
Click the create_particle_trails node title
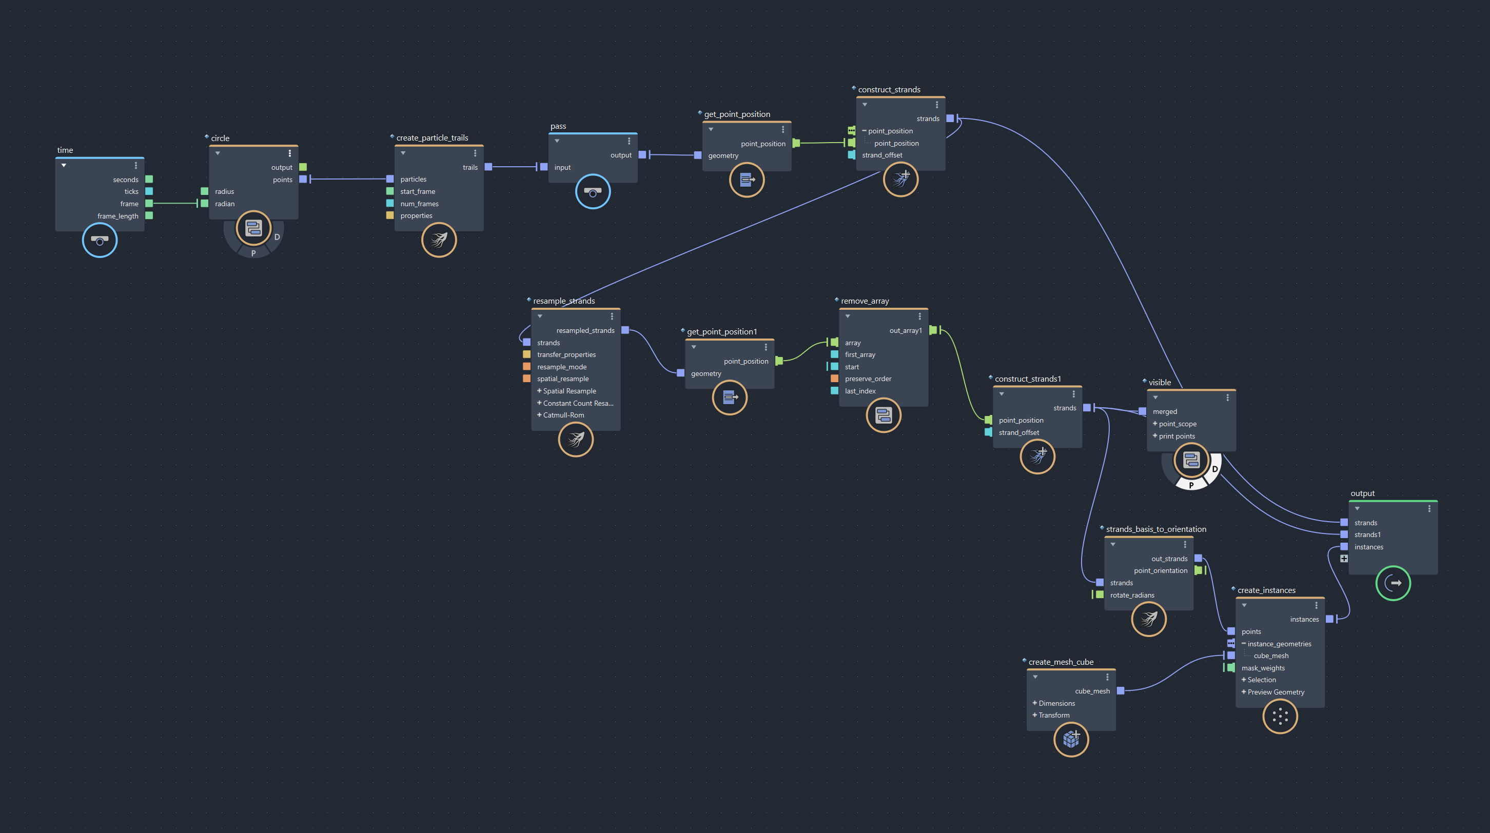432,137
